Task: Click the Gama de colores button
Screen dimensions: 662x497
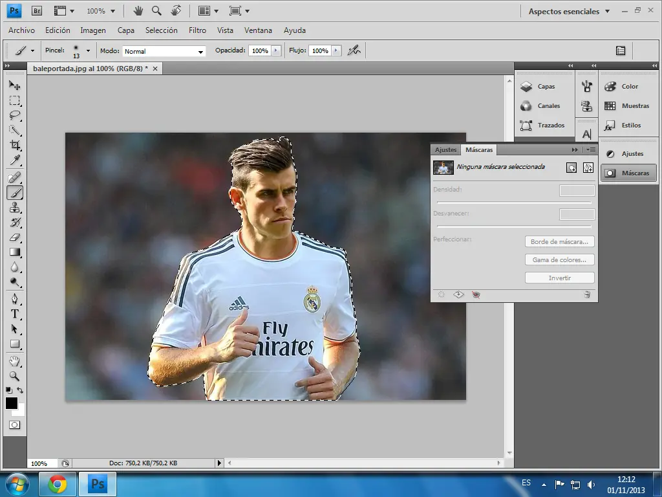Action: tap(559, 260)
